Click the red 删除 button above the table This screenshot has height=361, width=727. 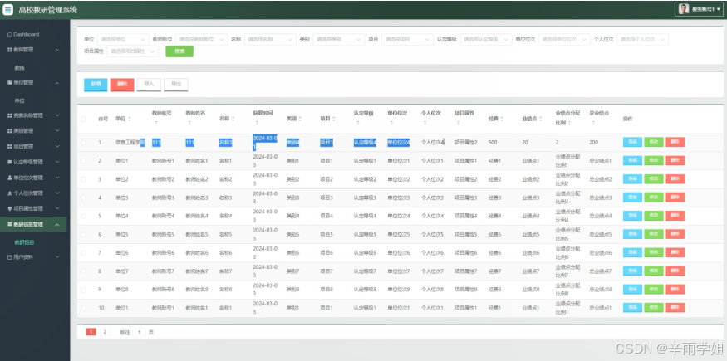point(122,85)
